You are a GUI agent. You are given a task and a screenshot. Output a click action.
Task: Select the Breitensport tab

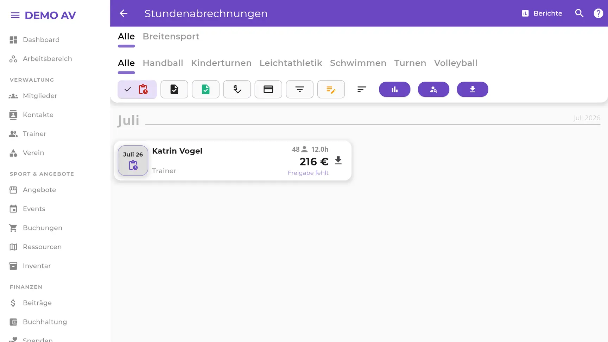click(171, 37)
